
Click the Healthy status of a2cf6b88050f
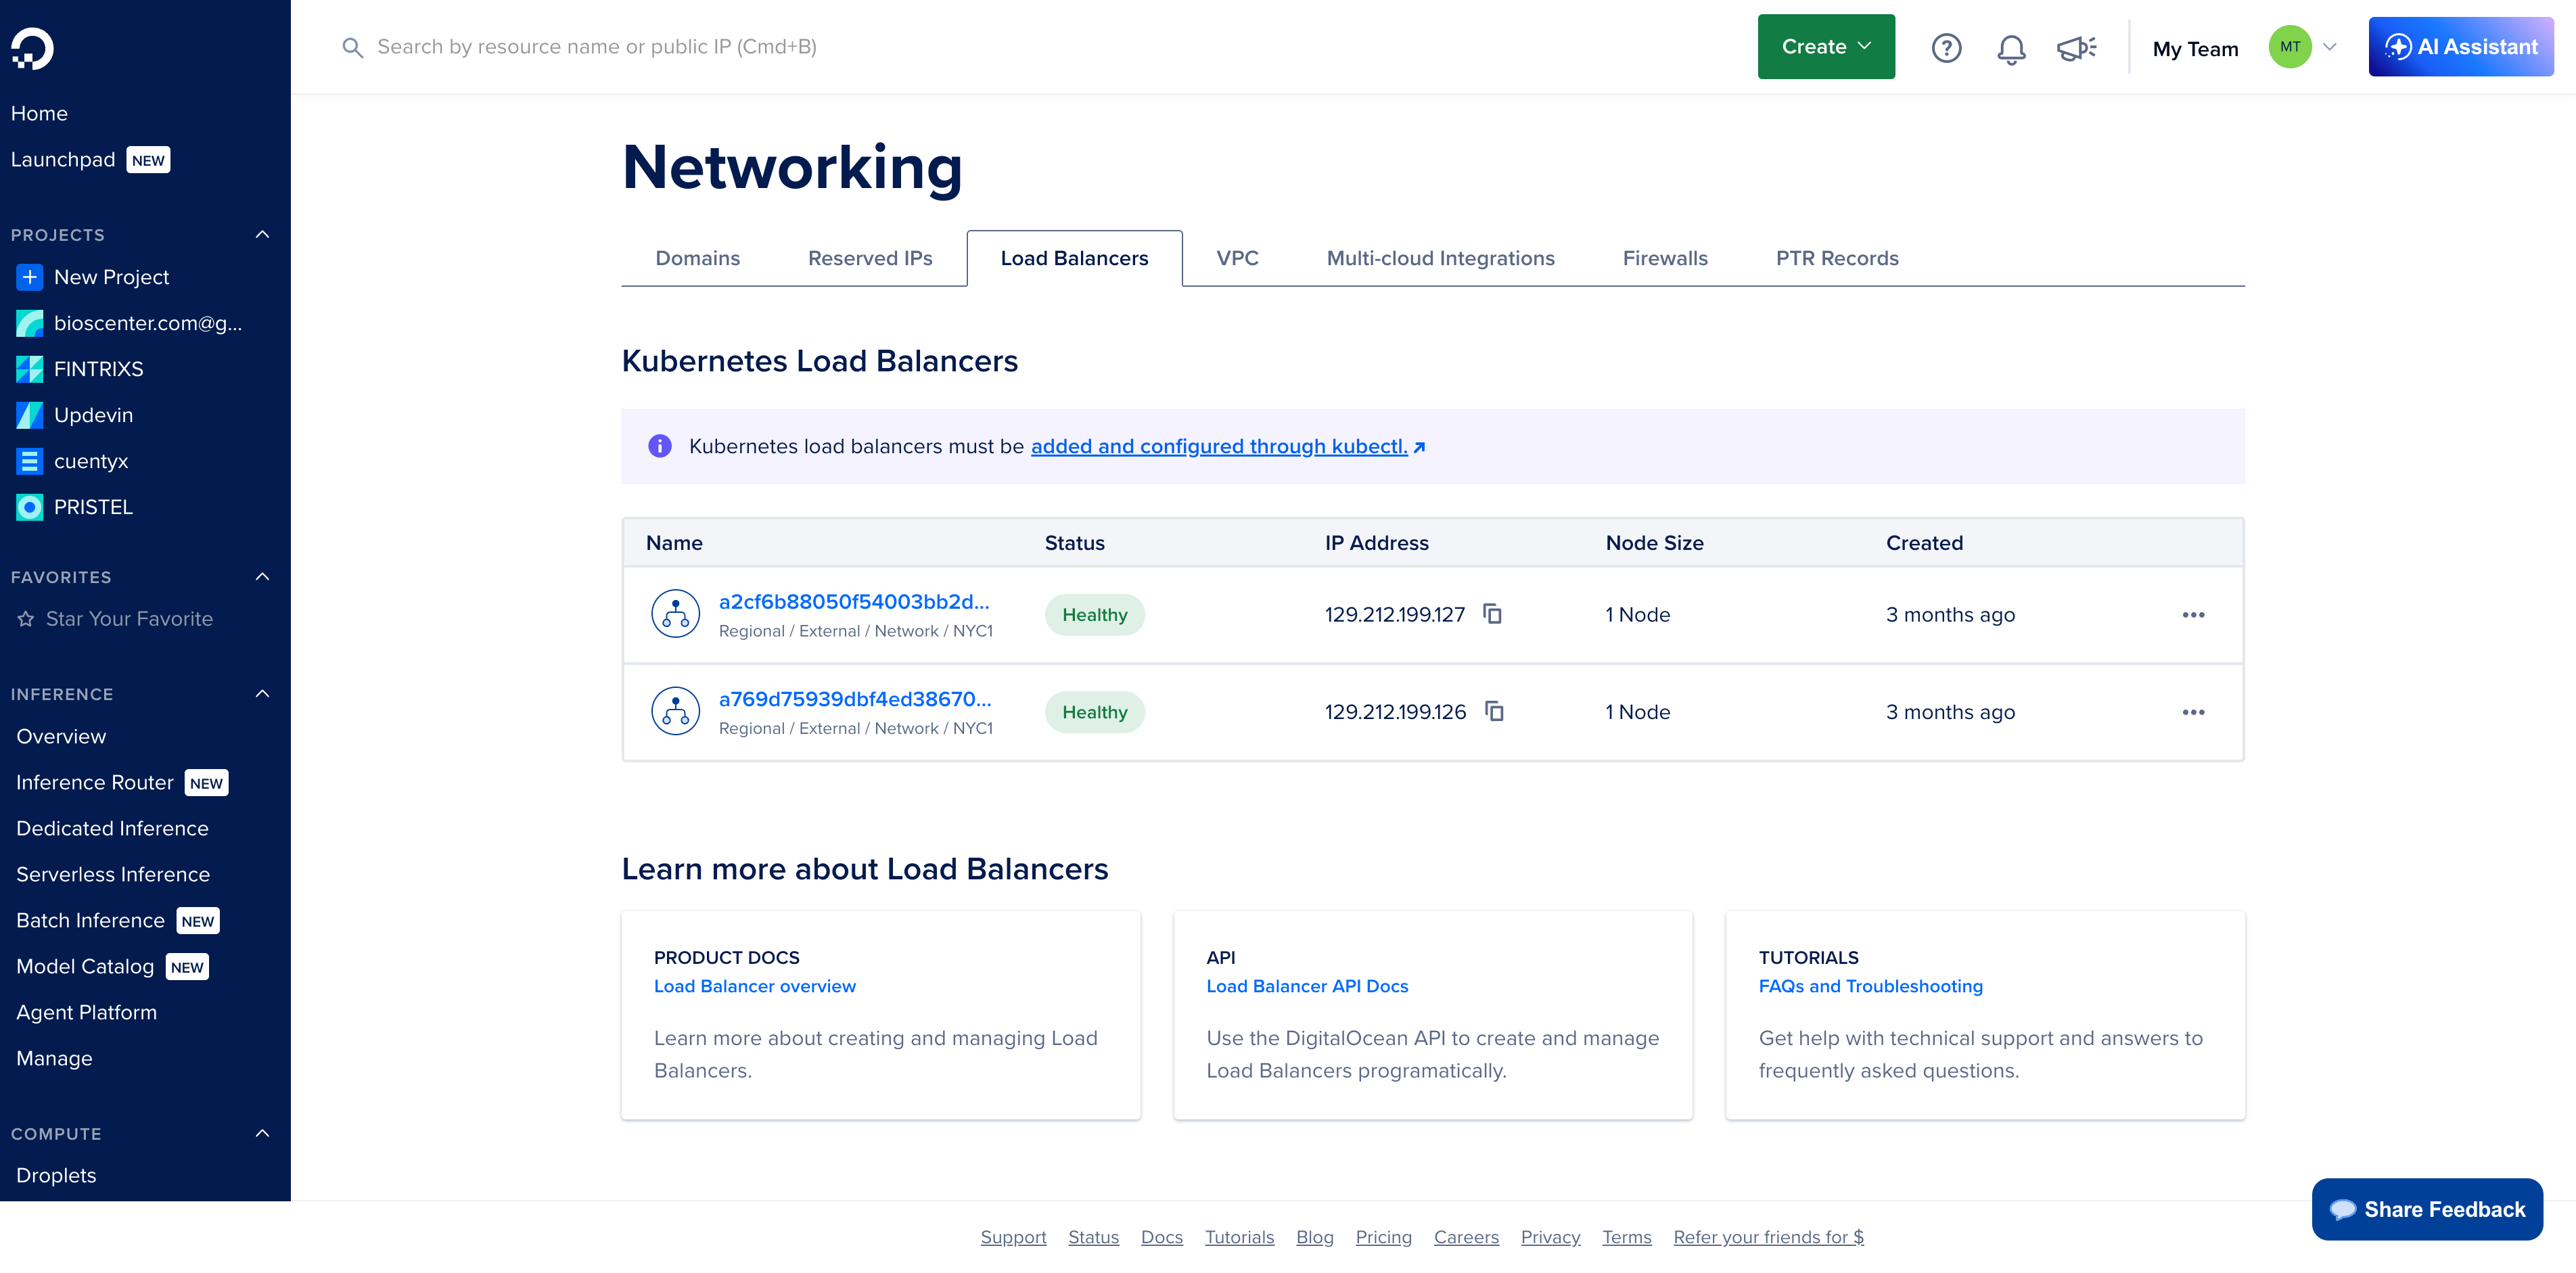pyautogui.click(x=1094, y=615)
